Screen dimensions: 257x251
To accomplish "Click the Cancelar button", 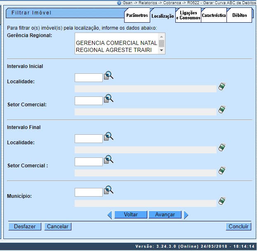I will click(x=58, y=226).
